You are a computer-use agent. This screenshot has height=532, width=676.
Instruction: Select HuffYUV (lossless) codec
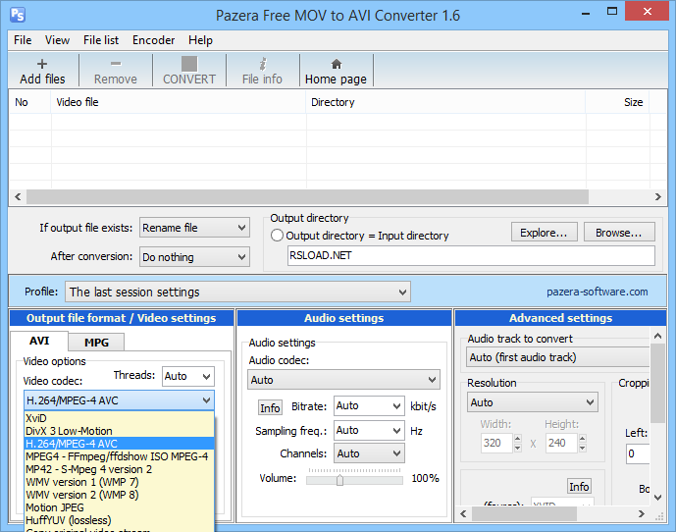[119, 520]
